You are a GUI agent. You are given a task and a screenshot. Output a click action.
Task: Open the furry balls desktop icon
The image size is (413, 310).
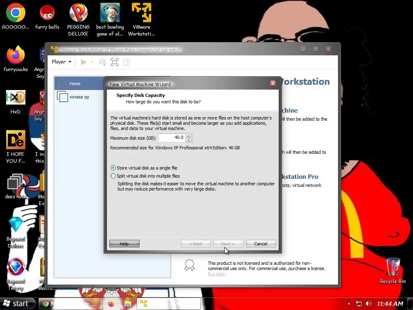click(47, 16)
